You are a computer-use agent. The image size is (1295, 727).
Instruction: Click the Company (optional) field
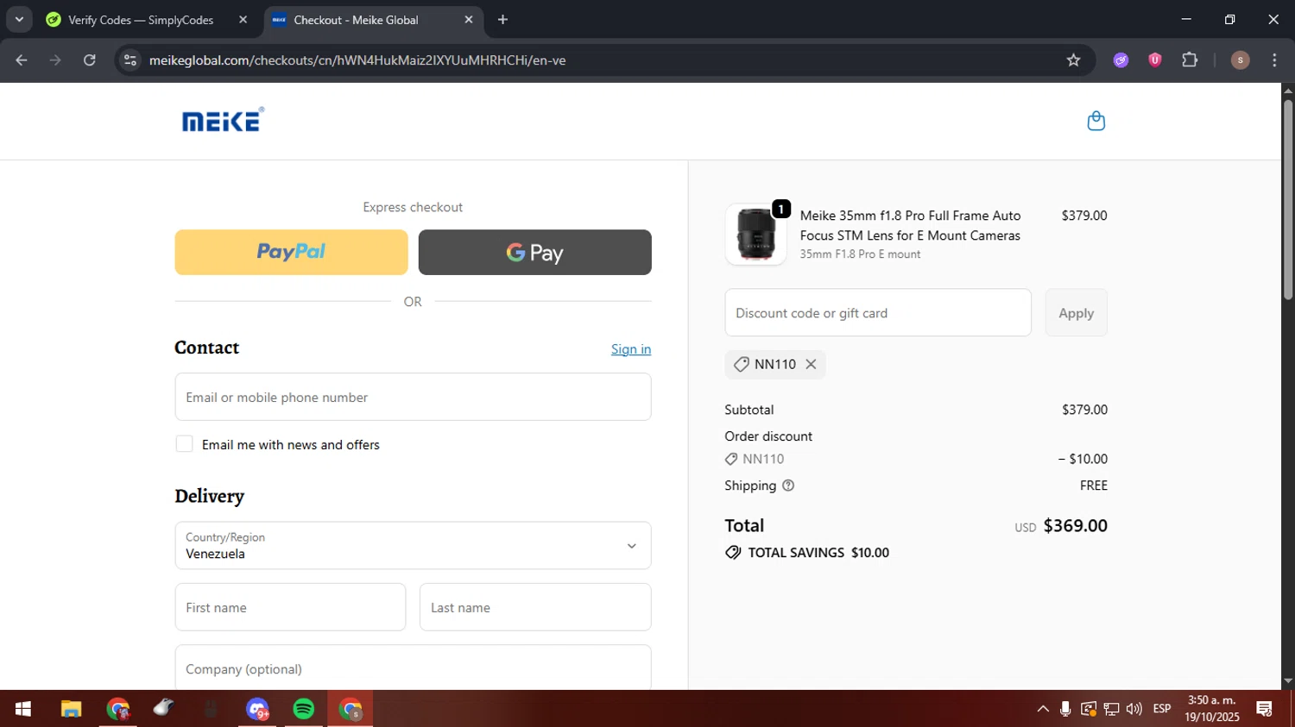(413, 667)
